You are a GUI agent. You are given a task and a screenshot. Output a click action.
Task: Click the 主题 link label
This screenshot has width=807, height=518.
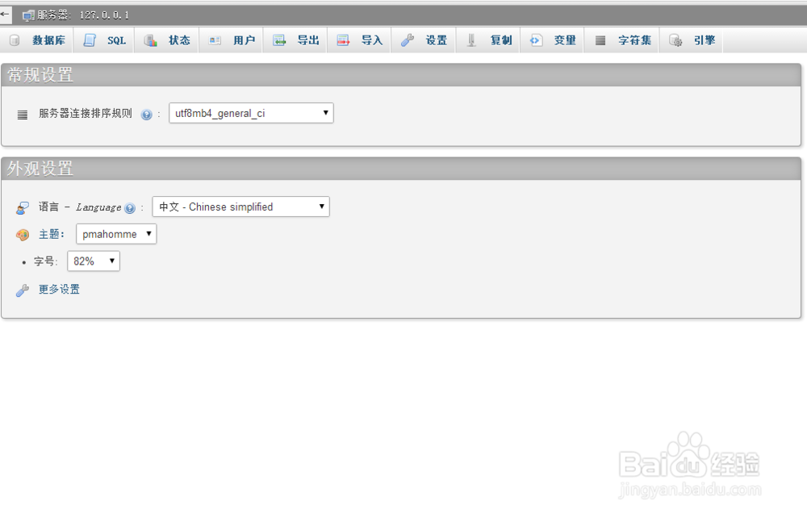click(52, 234)
